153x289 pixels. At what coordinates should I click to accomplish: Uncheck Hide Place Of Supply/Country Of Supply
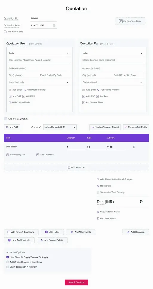coord(7,257)
